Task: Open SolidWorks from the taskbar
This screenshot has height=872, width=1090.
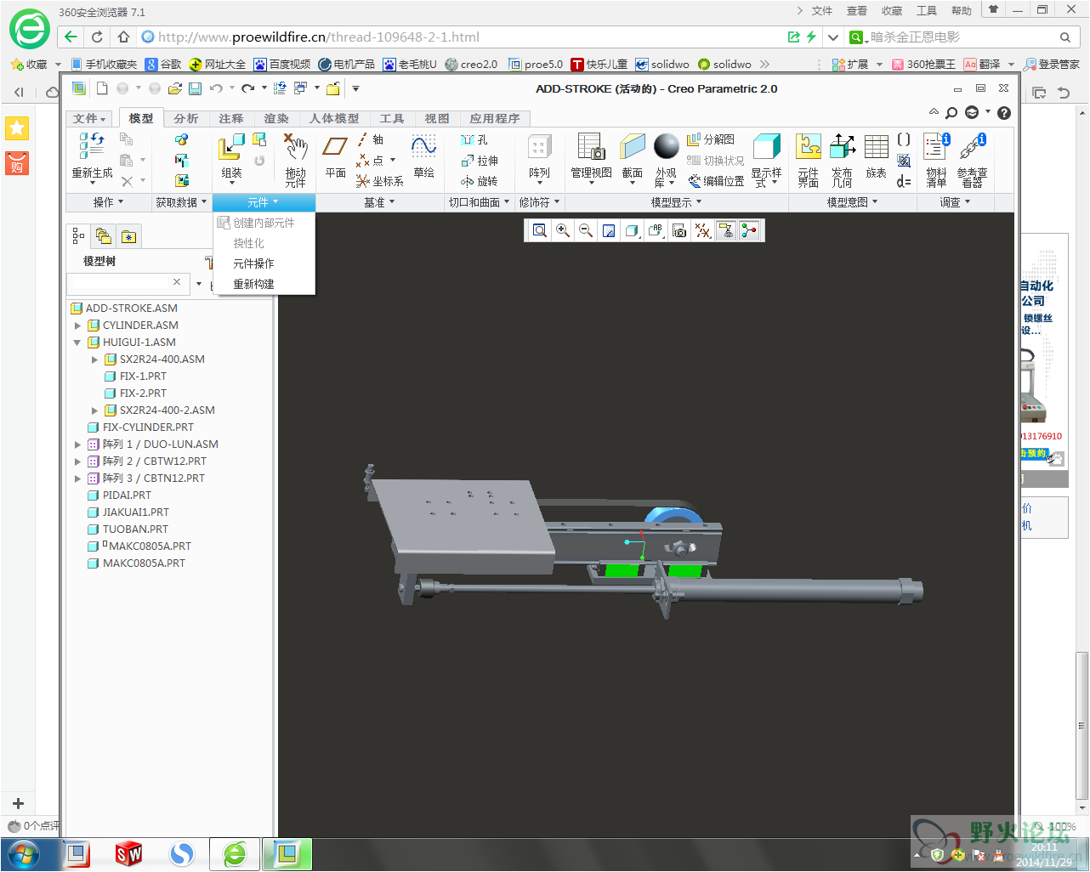Action: click(128, 854)
